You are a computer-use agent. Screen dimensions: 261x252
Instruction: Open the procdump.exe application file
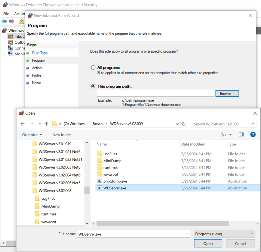point(115,181)
